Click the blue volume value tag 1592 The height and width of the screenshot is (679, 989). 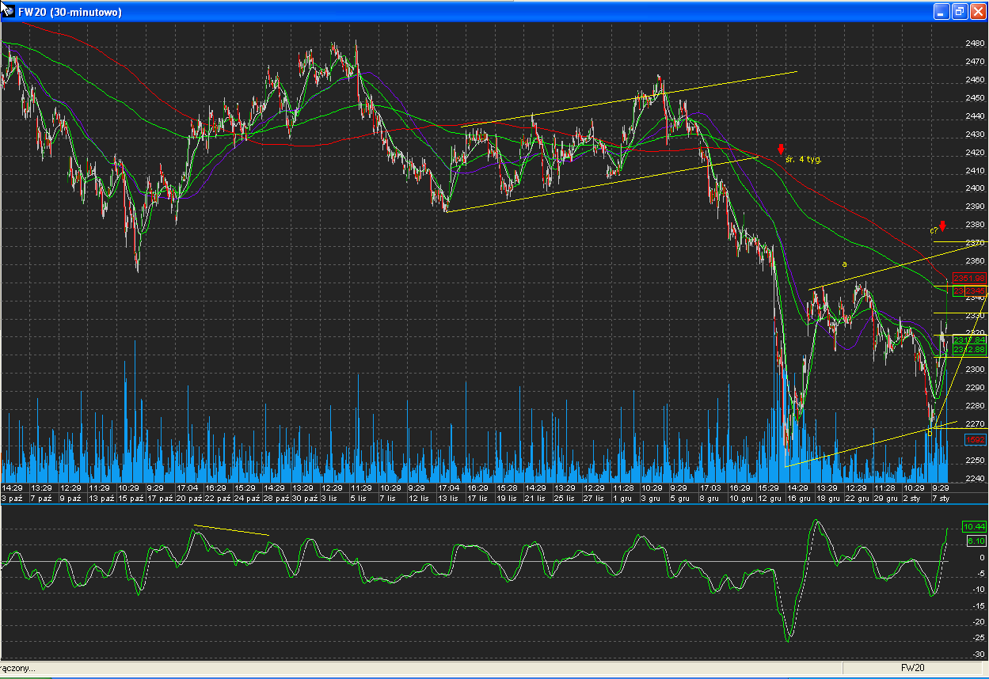point(974,439)
